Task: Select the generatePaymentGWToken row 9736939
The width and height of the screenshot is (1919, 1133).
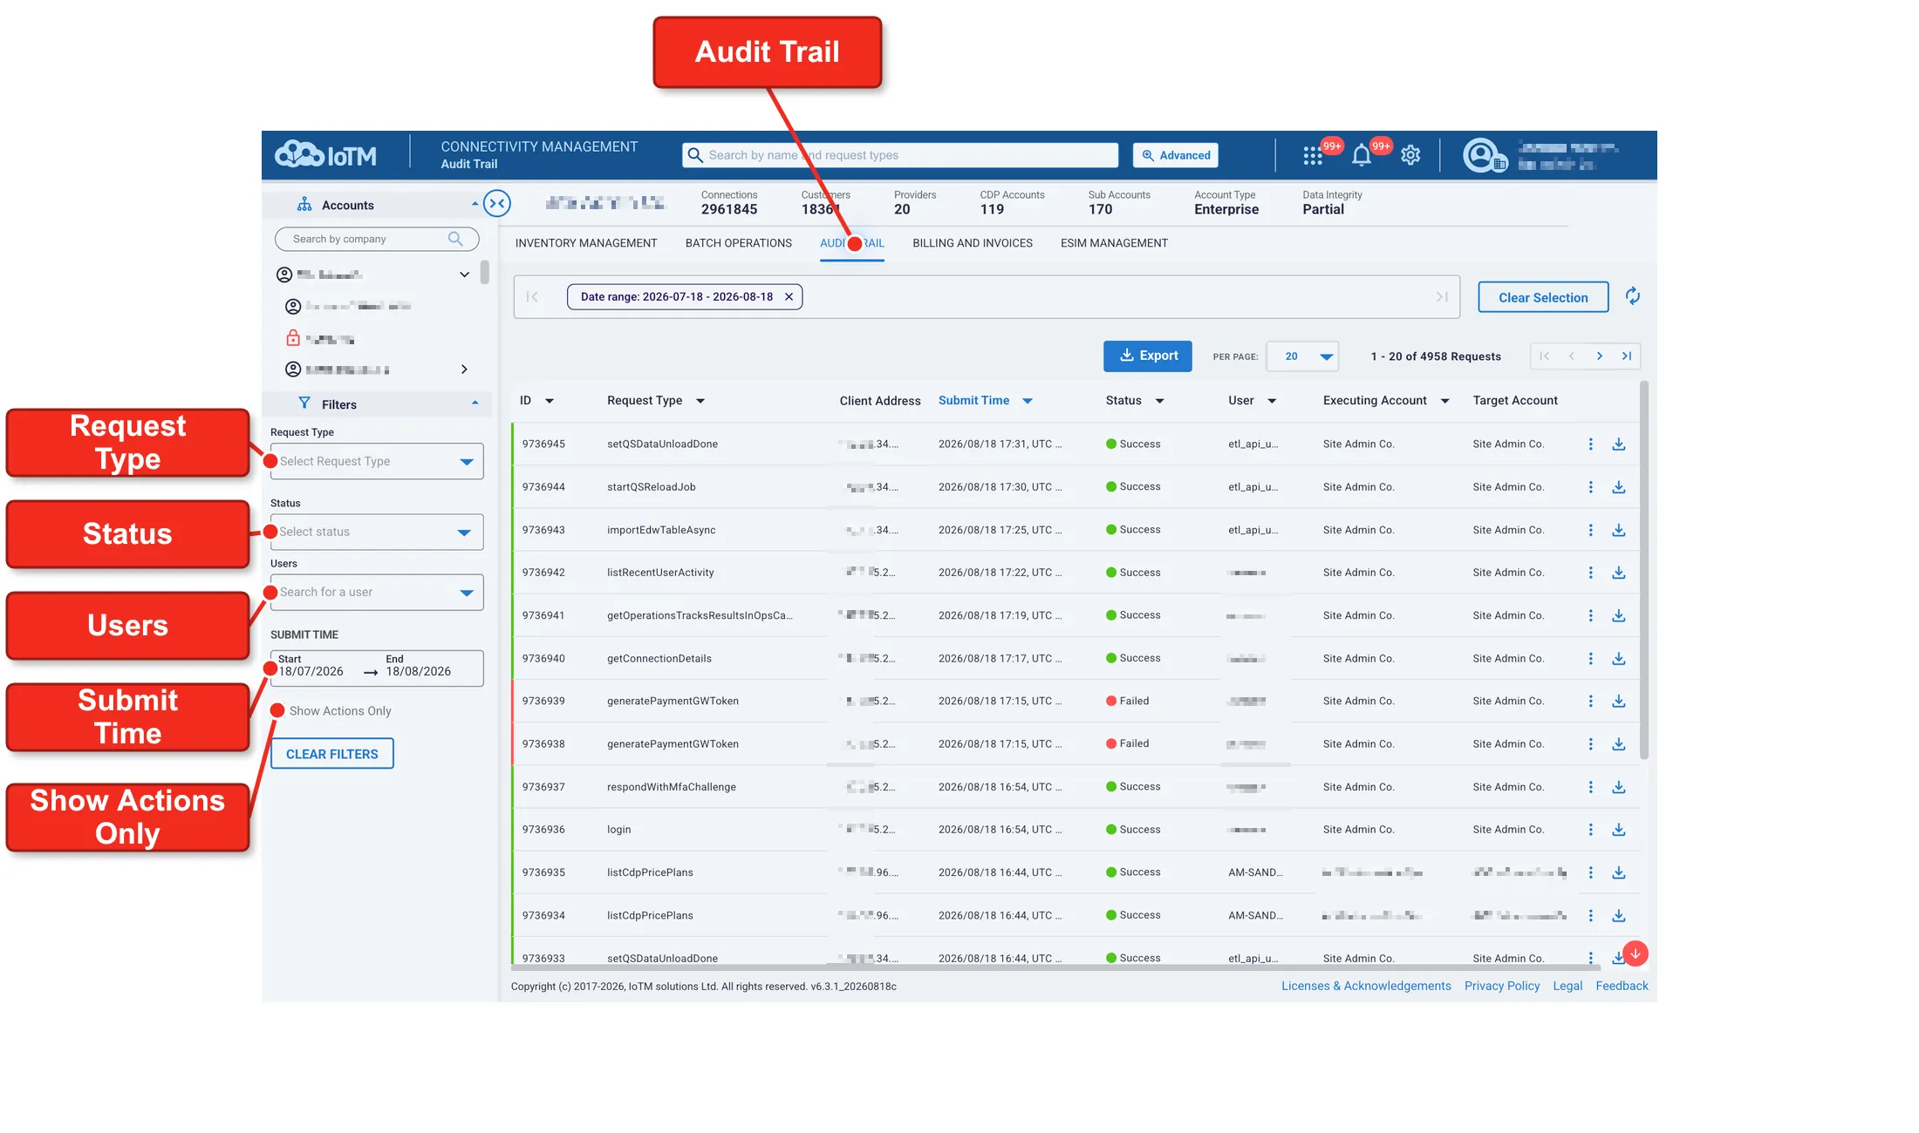Action: (x=1075, y=701)
